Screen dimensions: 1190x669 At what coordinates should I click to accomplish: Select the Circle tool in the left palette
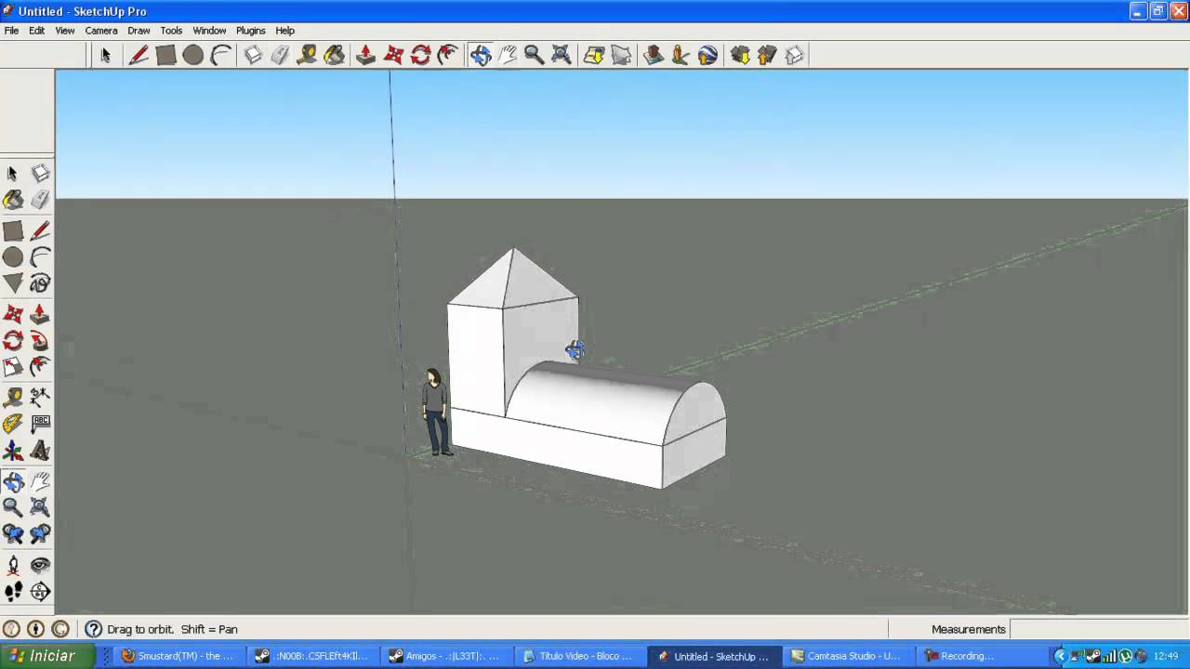click(13, 257)
